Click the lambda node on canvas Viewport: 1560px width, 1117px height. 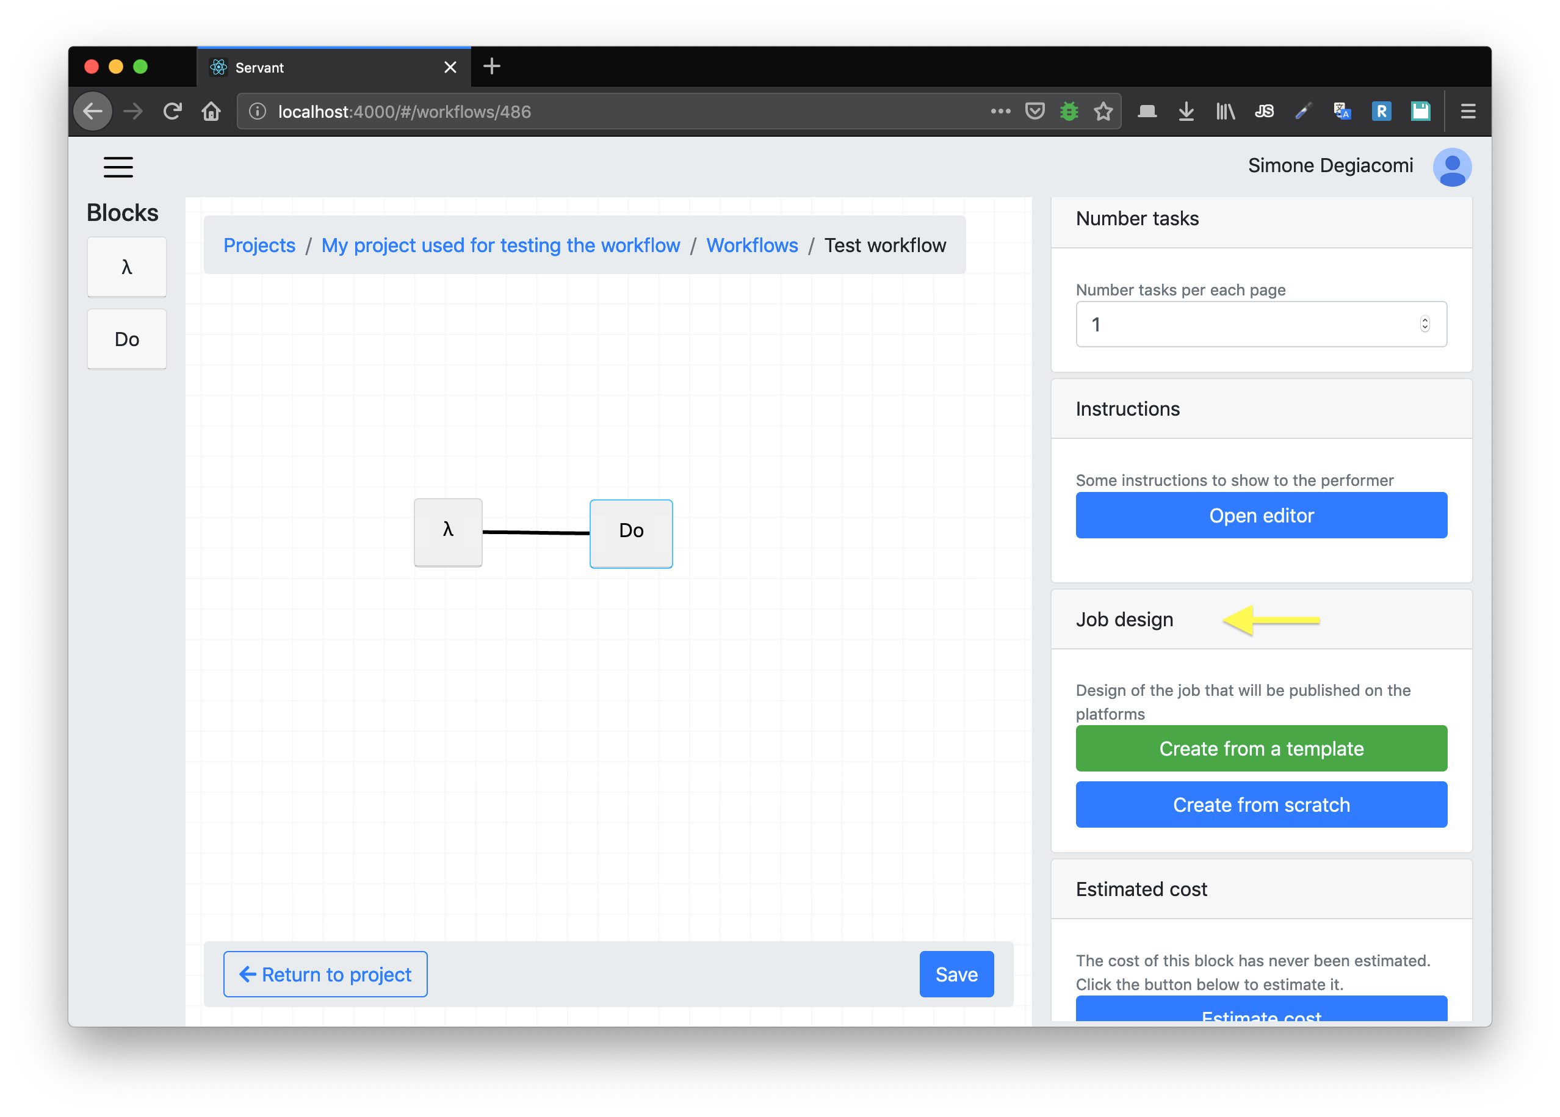coord(448,532)
